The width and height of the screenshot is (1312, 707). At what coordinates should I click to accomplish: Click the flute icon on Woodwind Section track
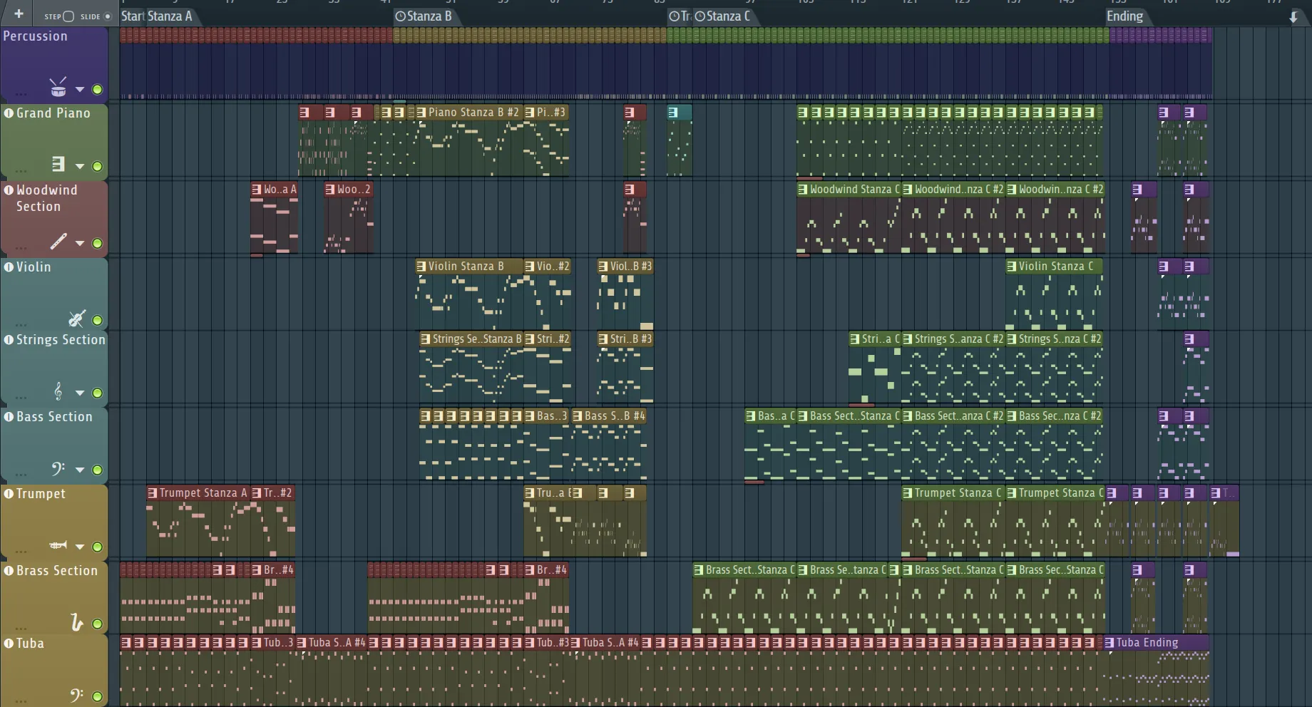point(58,242)
